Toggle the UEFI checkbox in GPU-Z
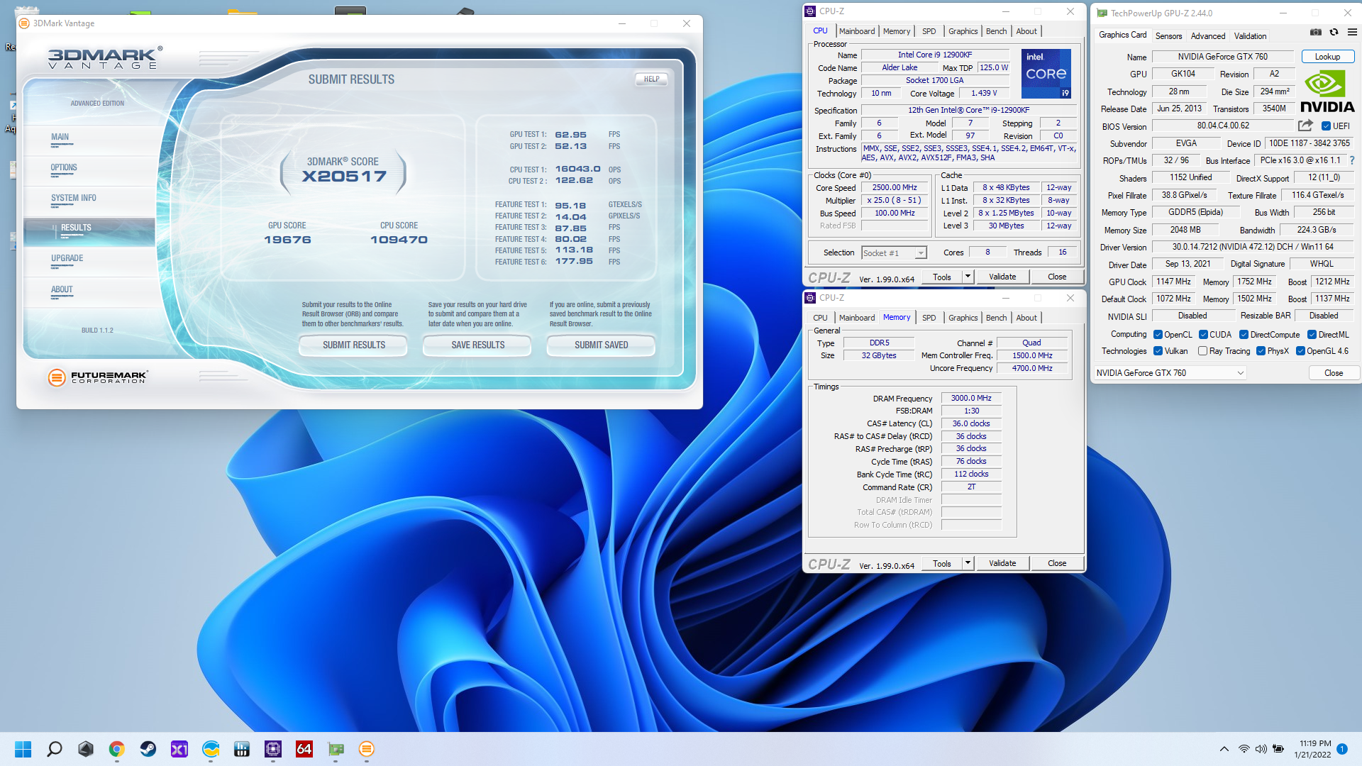 point(1326,126)
